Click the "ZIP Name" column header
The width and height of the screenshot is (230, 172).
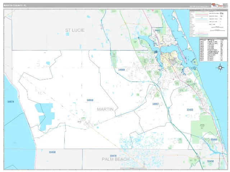pyautogui.click(x=211, y=40)
